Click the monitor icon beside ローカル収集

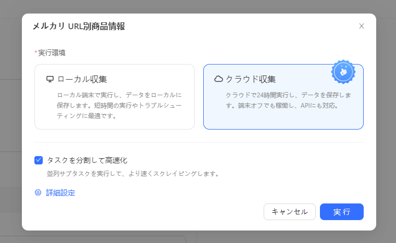tap(50, 79)
